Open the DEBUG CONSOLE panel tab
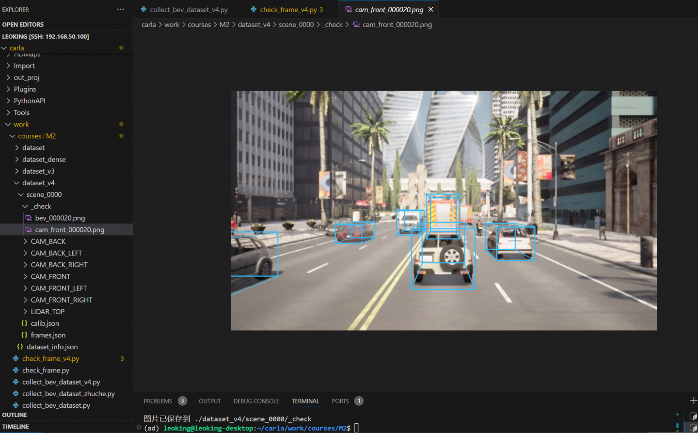 click(256, 401)
